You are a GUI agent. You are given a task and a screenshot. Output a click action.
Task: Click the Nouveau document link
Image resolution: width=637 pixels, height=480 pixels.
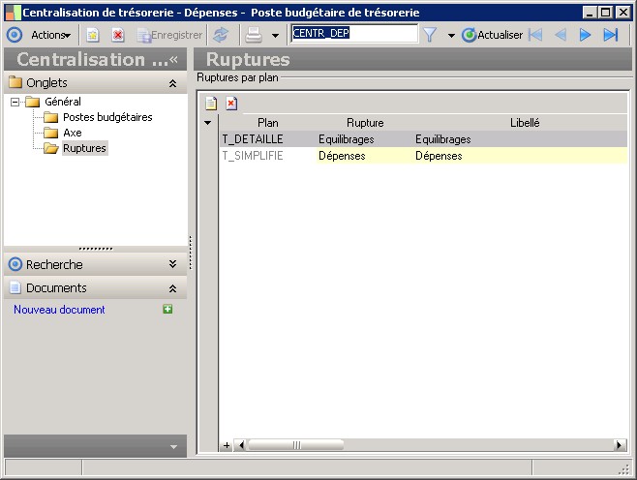[x=59, y=310]
